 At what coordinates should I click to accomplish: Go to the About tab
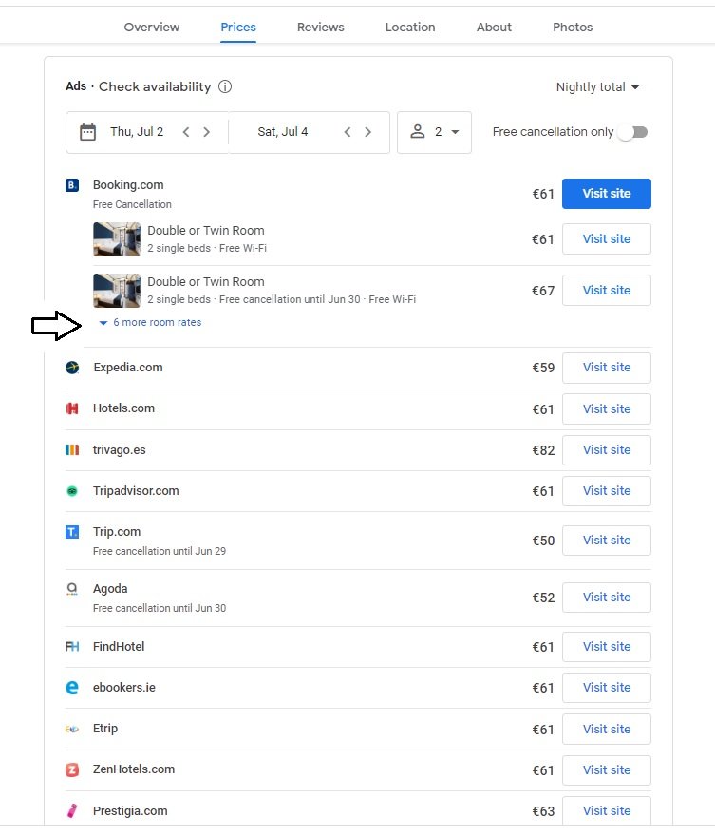494,28
